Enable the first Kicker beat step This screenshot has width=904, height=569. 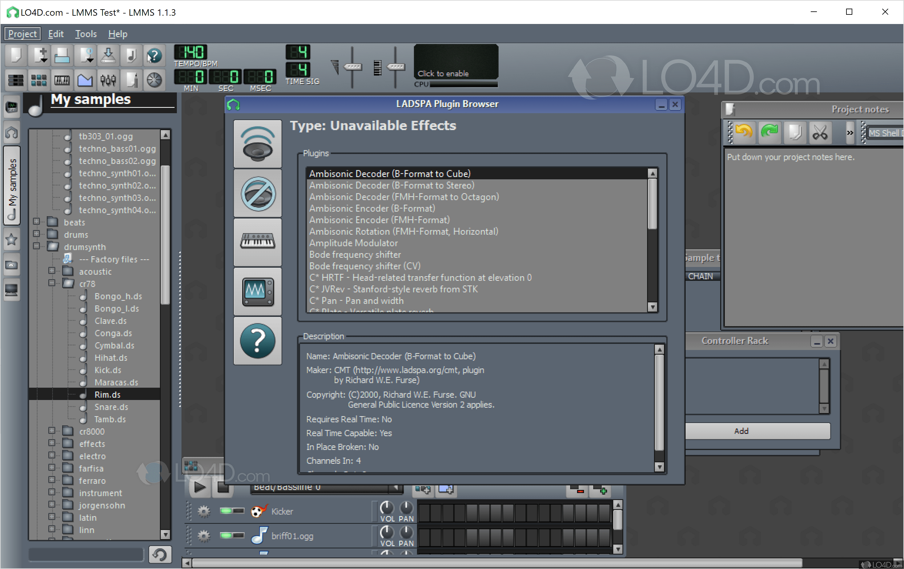coord(424,512)
